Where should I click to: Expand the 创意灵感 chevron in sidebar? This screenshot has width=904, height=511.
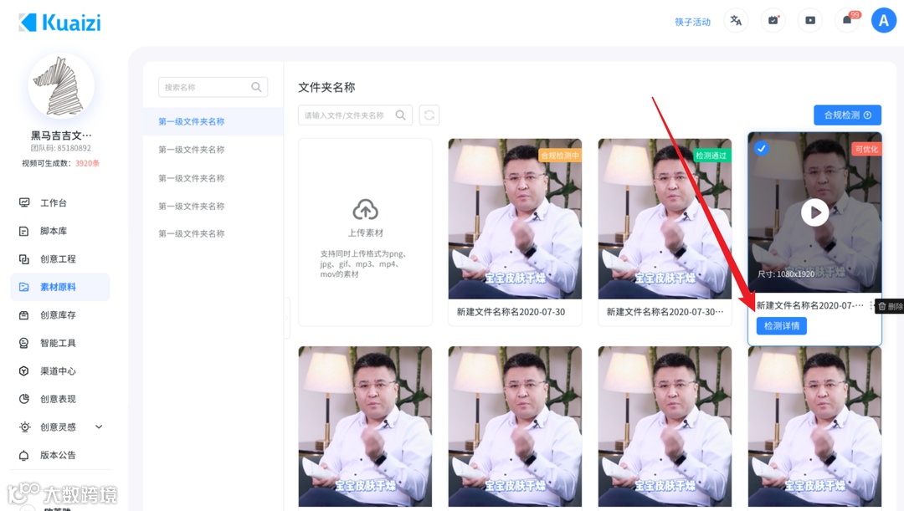[98, 427]
